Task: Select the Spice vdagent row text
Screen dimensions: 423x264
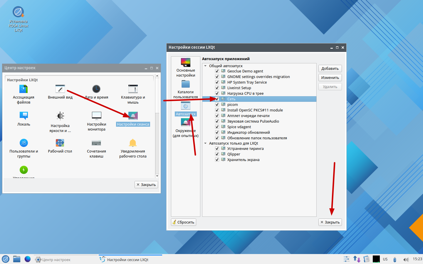Action: pyautogui.click(x=239, y=127)
